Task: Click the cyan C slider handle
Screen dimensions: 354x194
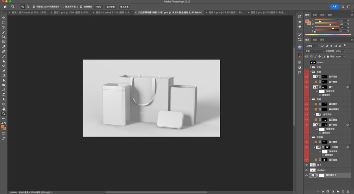Action: 320,21
